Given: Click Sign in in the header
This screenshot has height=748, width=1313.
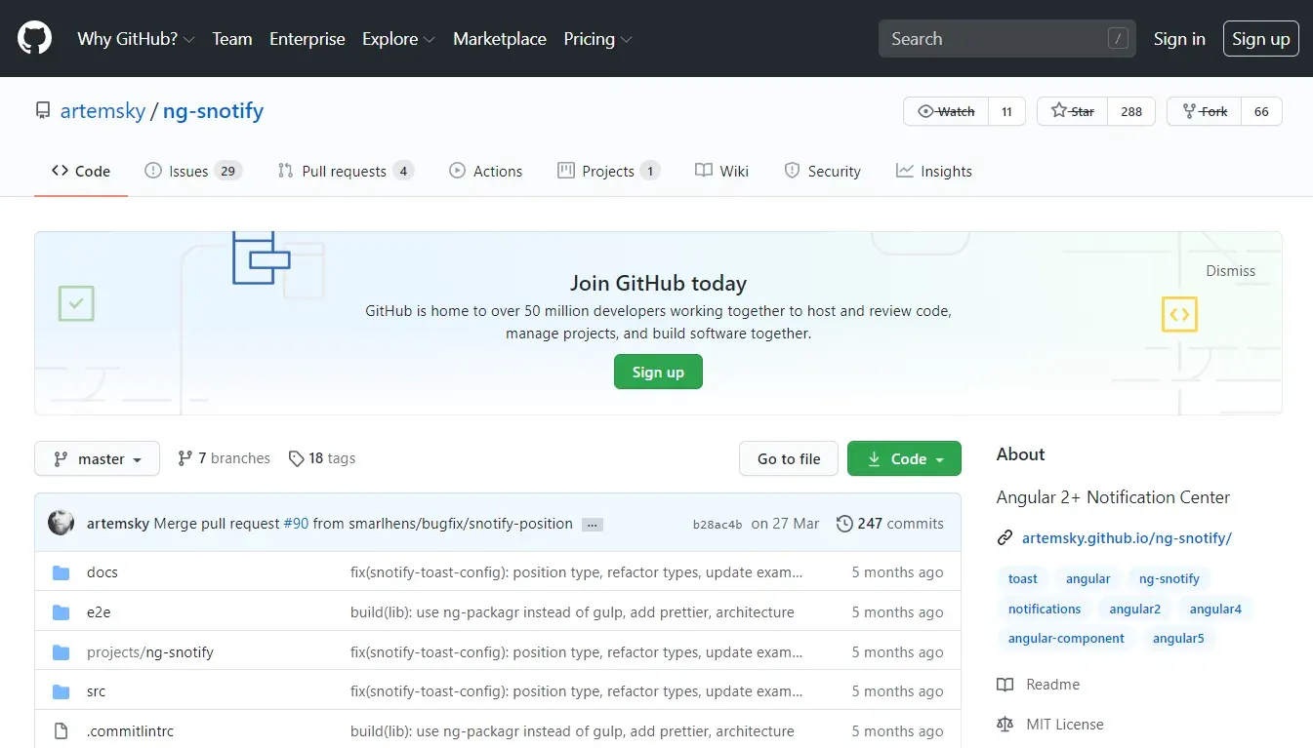Looking at the screenshot, I should click(1179, 39).
